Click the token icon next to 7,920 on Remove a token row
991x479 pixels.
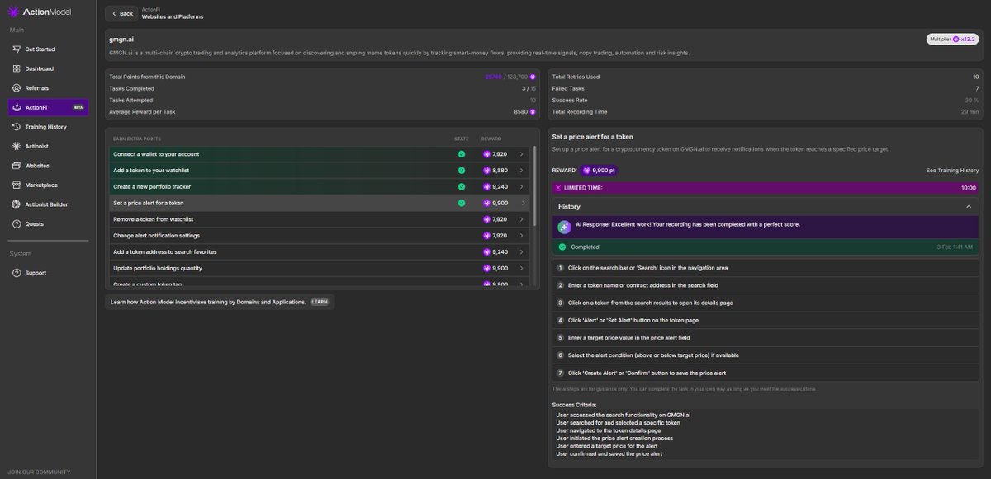(x=486, y=219)
